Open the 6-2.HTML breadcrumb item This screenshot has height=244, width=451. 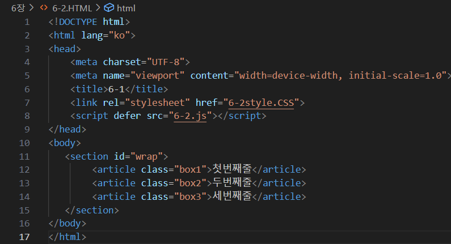point(72,8)
